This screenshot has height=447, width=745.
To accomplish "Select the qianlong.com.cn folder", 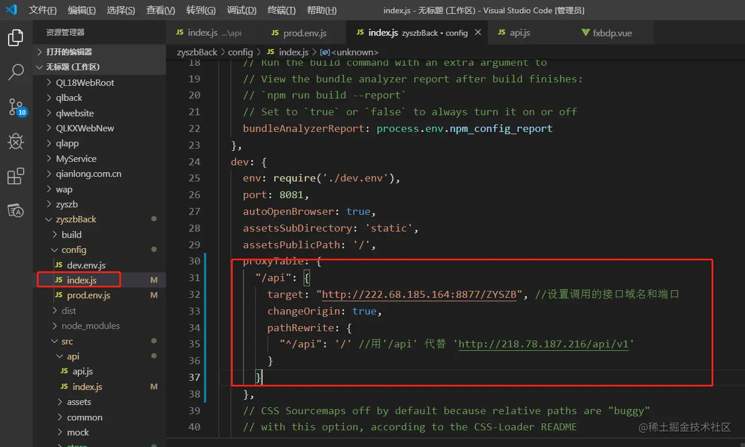I will point(99,174).
